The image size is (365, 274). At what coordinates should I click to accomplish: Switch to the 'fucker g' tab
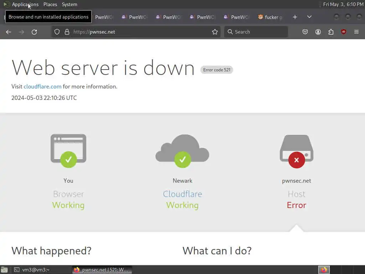[x=271, y=17]
